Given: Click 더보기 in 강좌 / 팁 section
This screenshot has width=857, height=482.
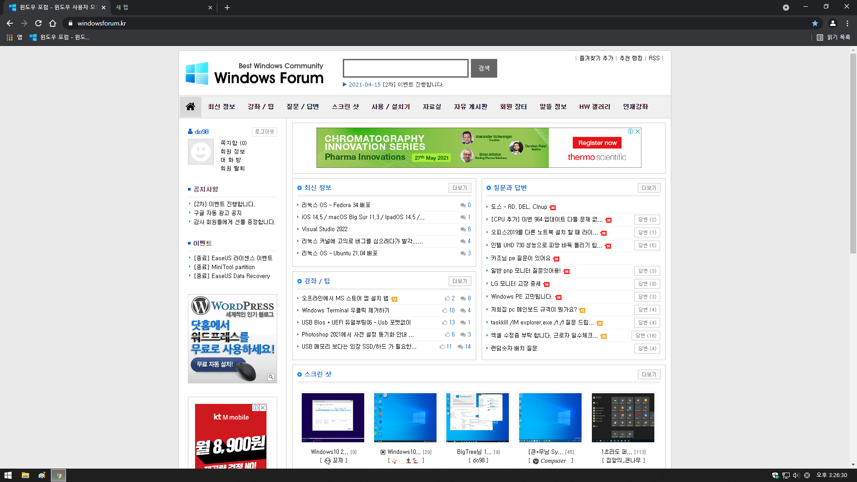Looking at the screenshot, I should pyautogui.click(x=460, y=281).
